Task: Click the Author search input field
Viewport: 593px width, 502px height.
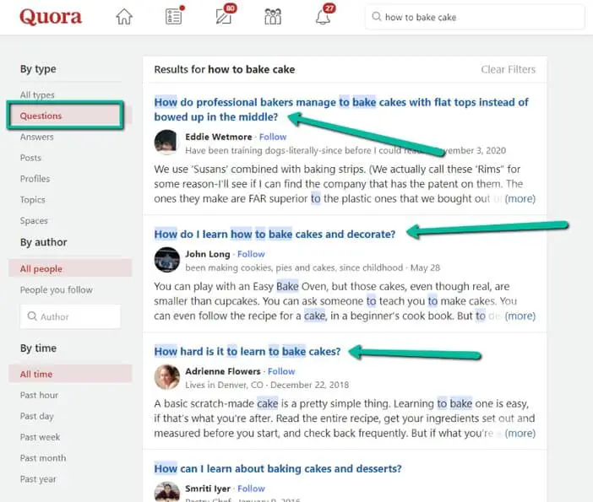Action: (70, 316)
